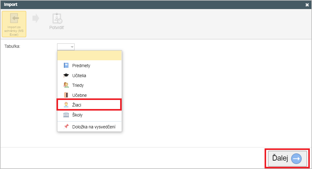Choose Predmety from the table list
The image size is (312, 169).
89,65
